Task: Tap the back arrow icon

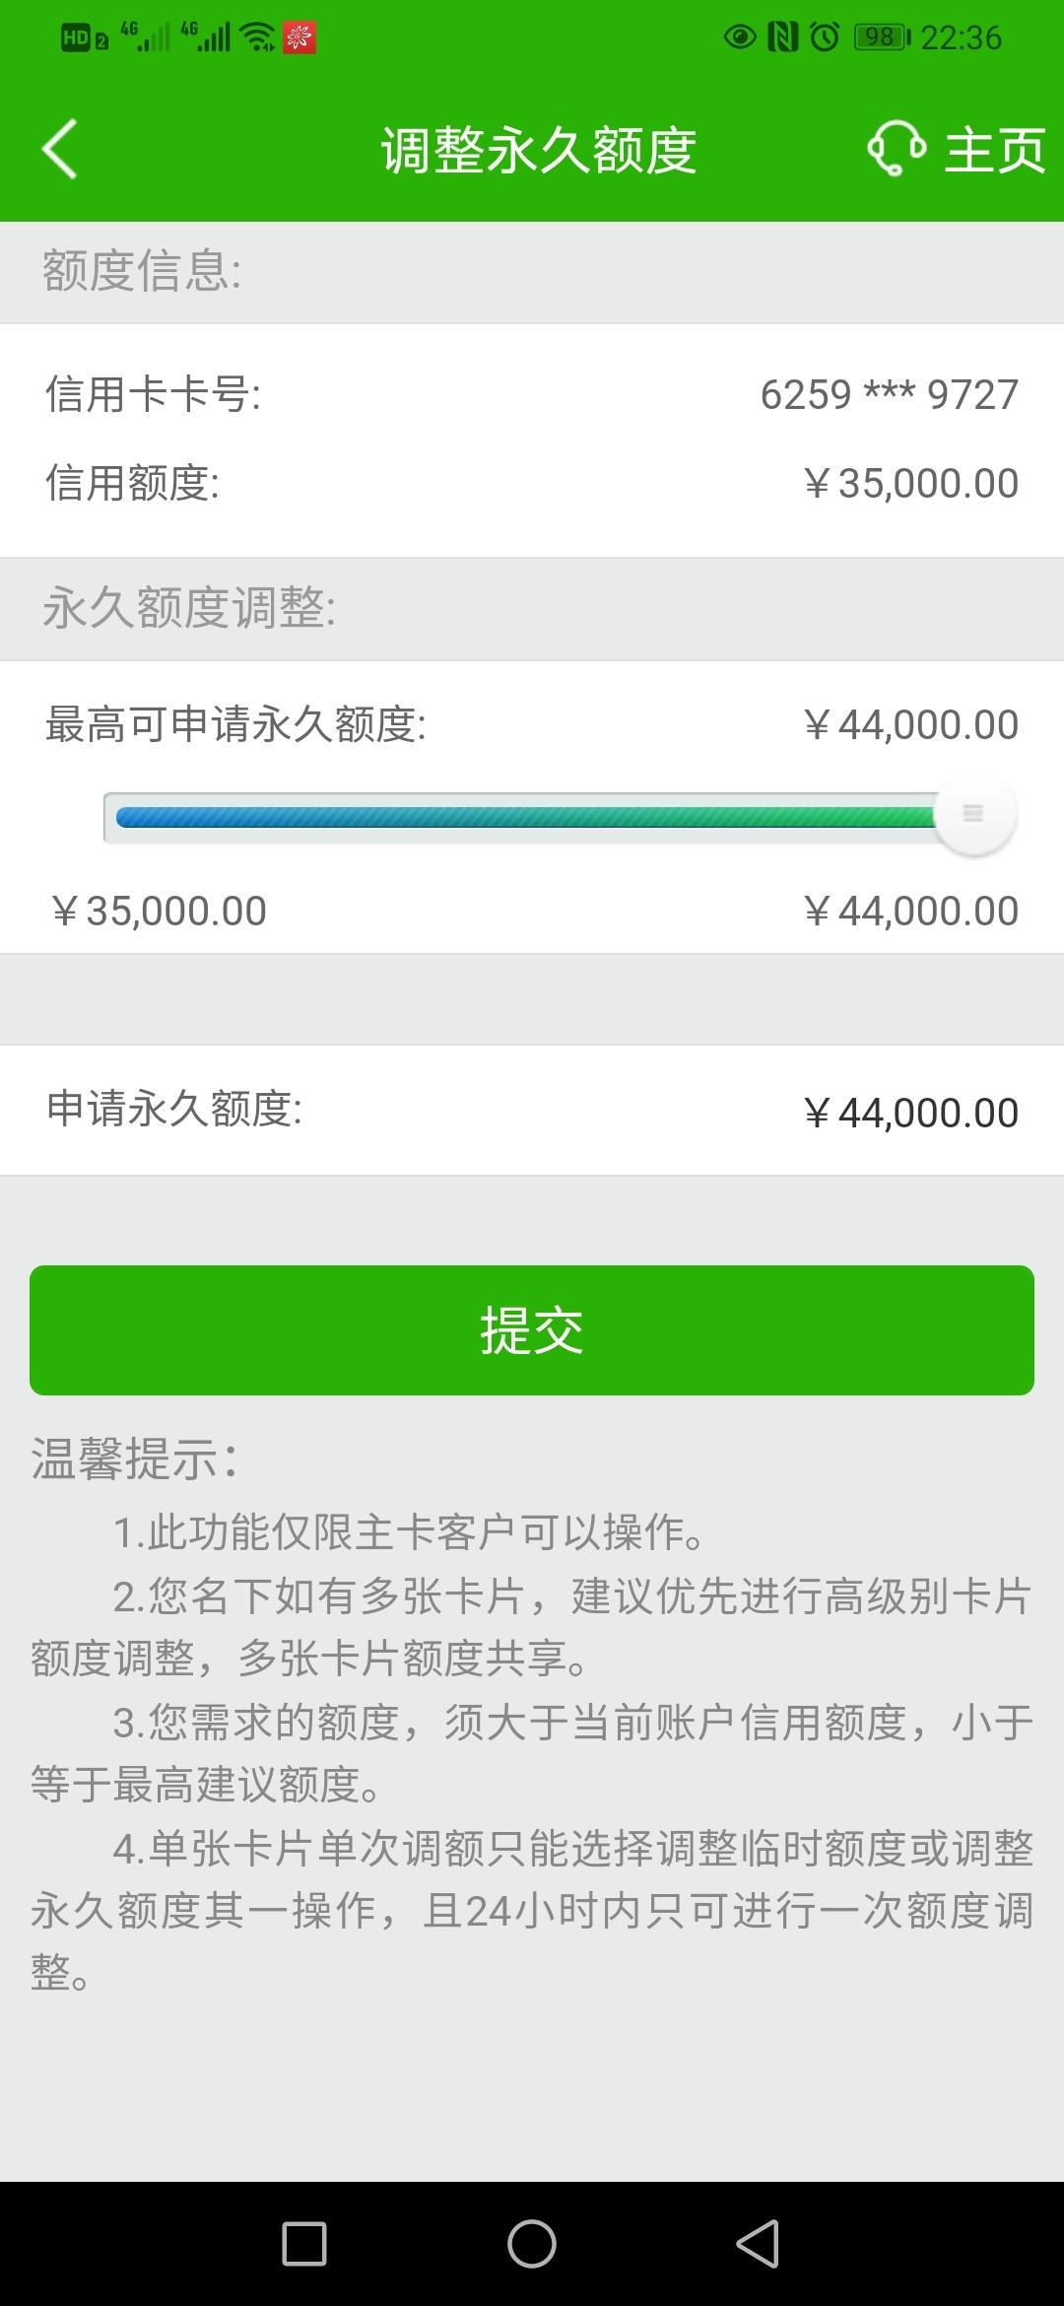Action: (x=59, y=150)
